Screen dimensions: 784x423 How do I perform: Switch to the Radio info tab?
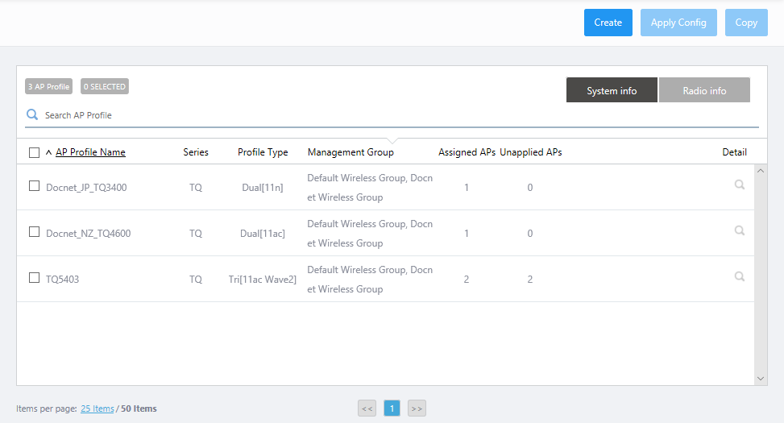704,90
